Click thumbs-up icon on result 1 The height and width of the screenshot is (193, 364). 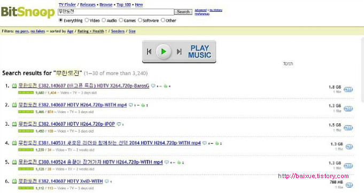click(x=166, y=86)
